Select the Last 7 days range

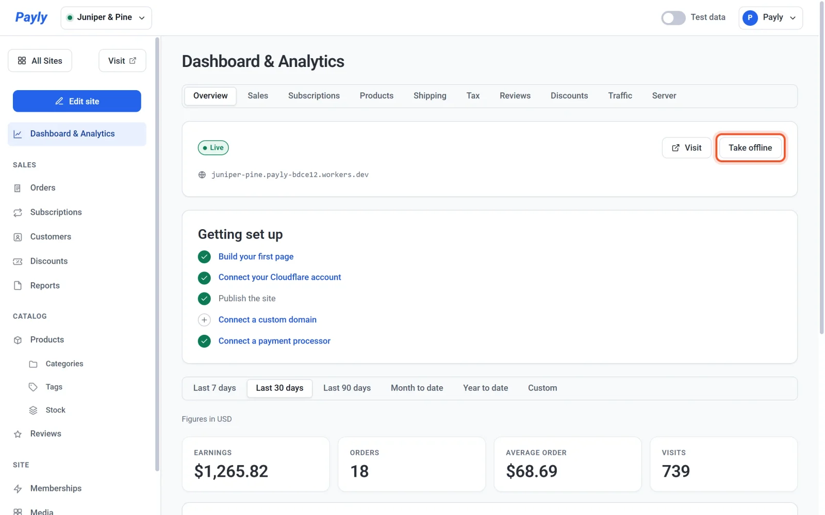click(x=214, y=388)
